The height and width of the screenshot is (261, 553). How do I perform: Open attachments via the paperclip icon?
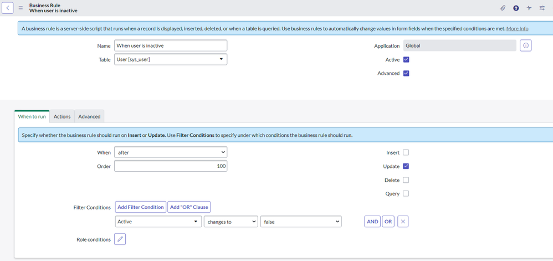click(x=503, y=8)
